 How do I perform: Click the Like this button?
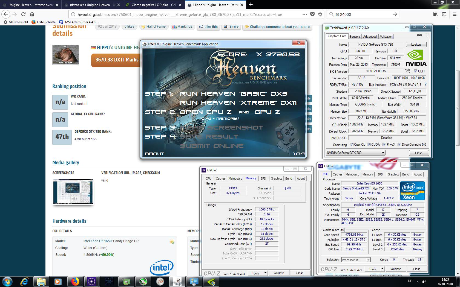[208, 27]
